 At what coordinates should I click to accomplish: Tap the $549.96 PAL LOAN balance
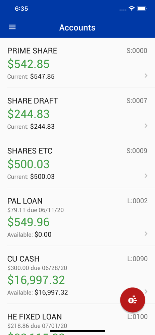(29, 222)
